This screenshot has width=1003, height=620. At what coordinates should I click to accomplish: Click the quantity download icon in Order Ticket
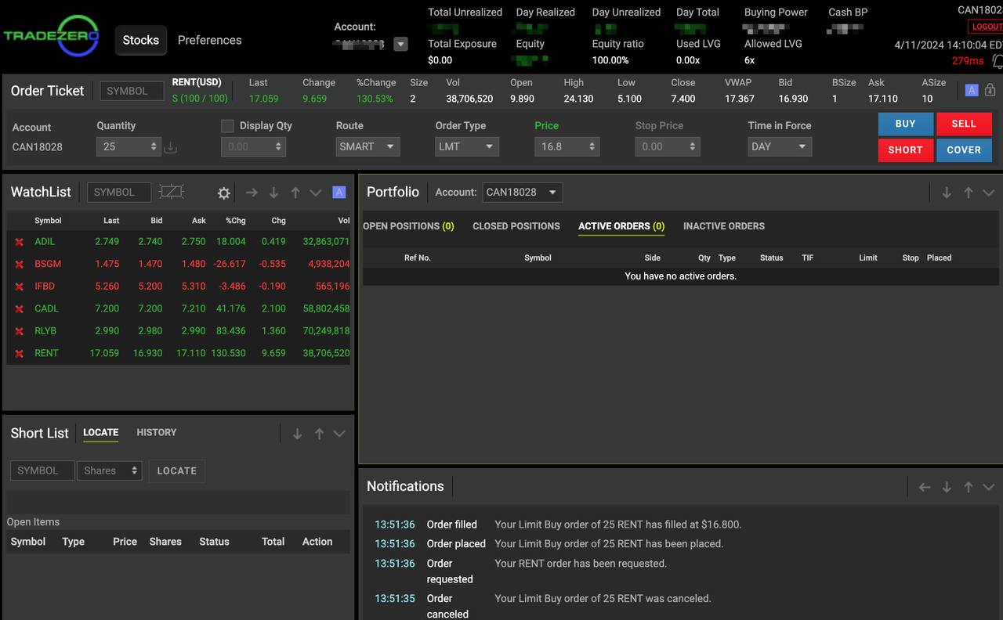[x=171, y=147]
